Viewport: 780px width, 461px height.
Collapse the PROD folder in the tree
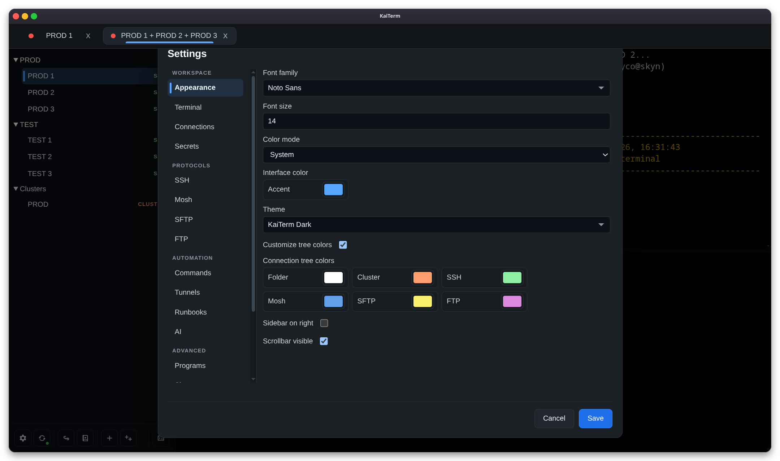(x=16, y=60)
